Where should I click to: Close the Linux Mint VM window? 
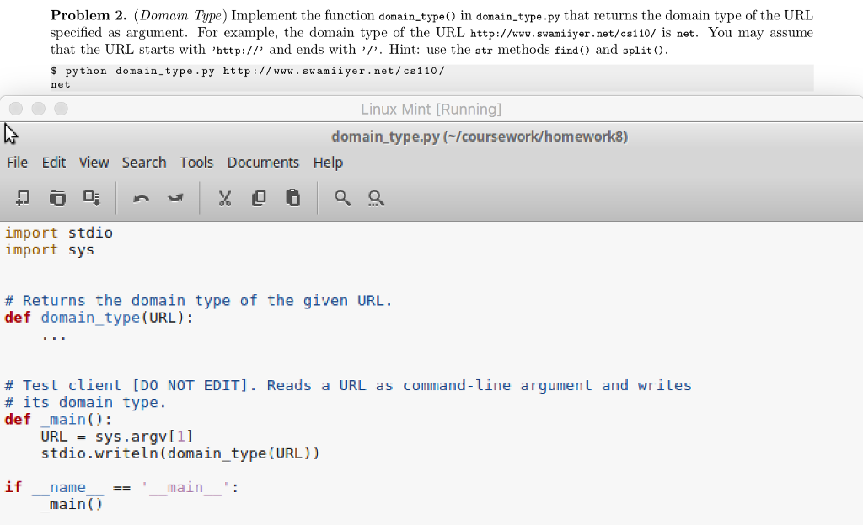pyautogui.click(x=16, y=109)
